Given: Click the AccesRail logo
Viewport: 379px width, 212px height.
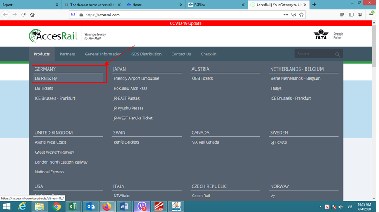Looking at the screenshot, I should pyautogui.click(x=53, y=36).
